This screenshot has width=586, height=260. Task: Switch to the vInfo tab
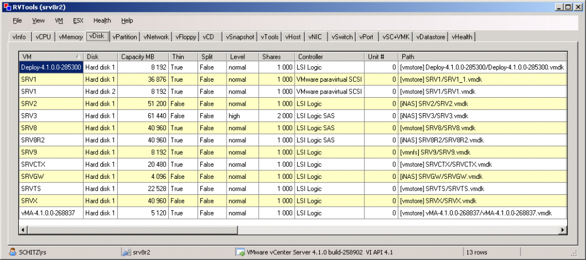point(19,37)
